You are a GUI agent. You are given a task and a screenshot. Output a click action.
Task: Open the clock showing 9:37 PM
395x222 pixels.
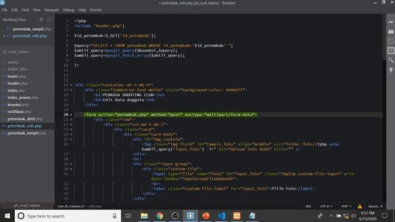(x=368, y=216)
